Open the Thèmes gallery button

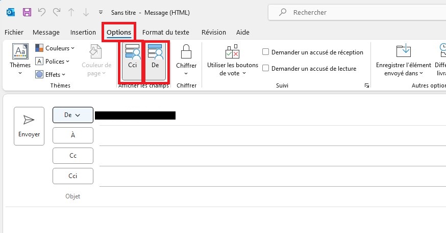coord(20,60)
